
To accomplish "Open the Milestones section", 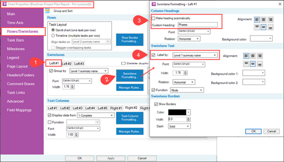I will point(16,49).
